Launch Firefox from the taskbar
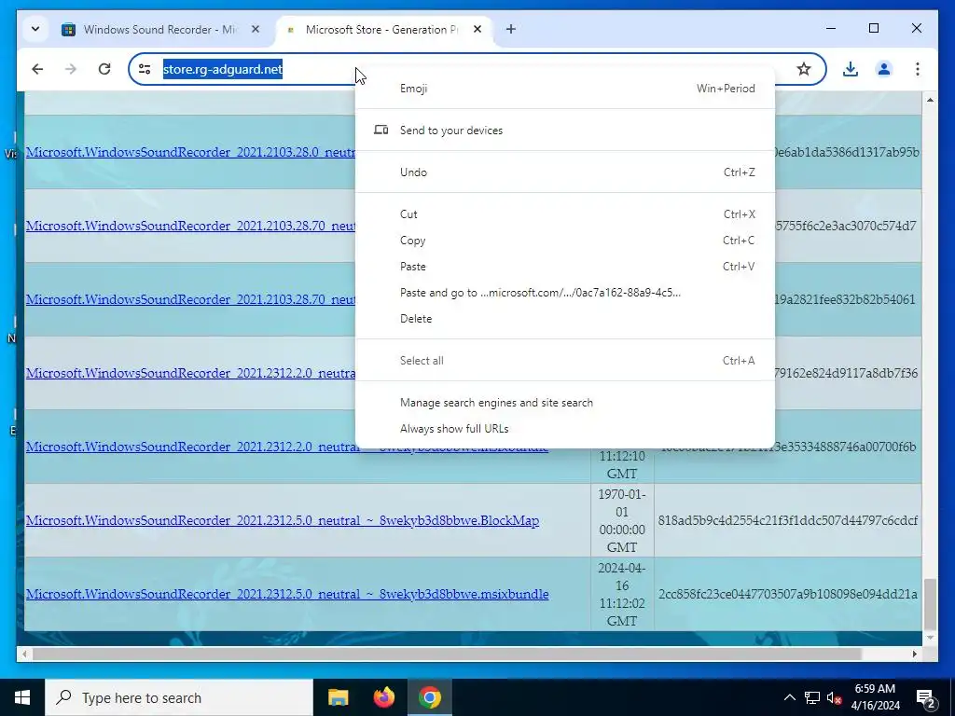The height and width of the screenshot is (716, 955). (383, 697)
